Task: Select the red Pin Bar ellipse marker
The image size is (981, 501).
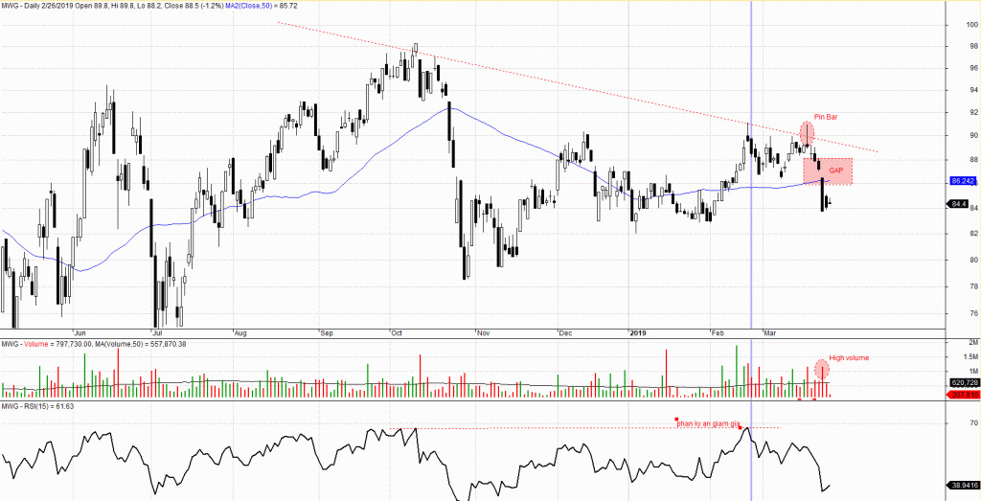Action: pos(807,132)
